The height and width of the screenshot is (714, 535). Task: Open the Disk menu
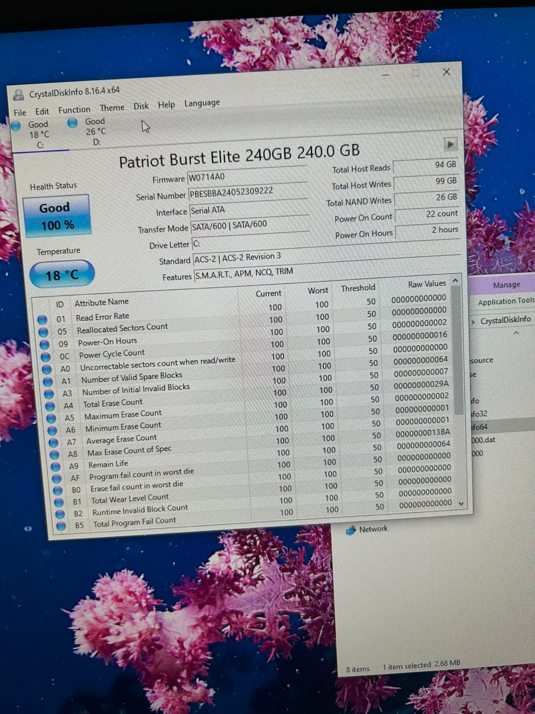coord(141,106)
